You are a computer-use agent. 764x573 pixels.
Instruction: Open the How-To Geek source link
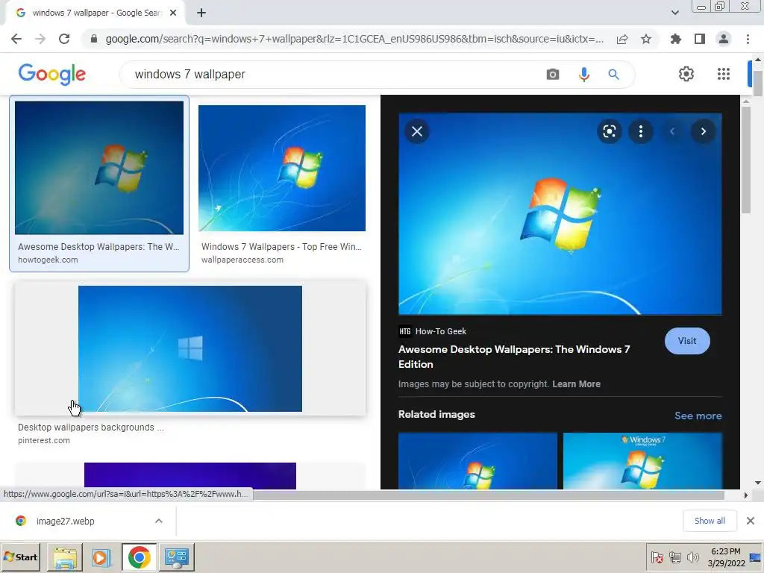[x=432, y=331]
